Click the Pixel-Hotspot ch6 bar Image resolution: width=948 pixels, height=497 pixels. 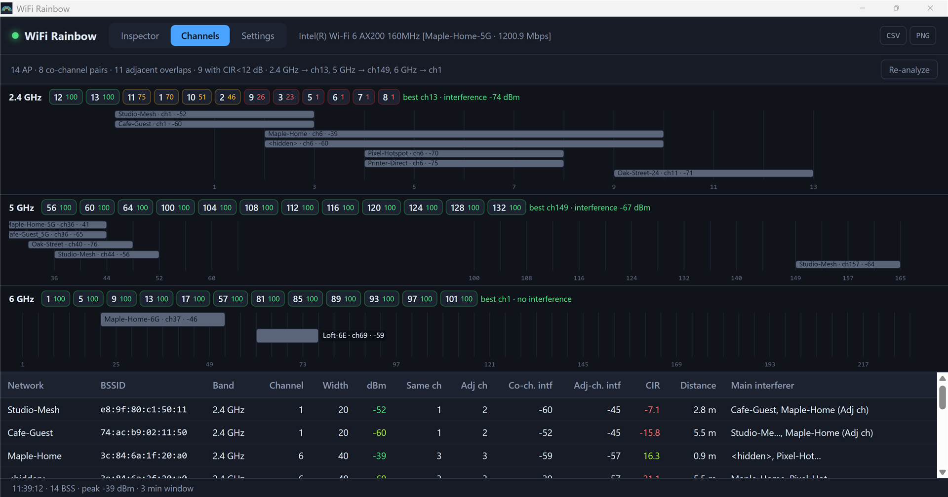pyautogui.click(x=464, y=153)
